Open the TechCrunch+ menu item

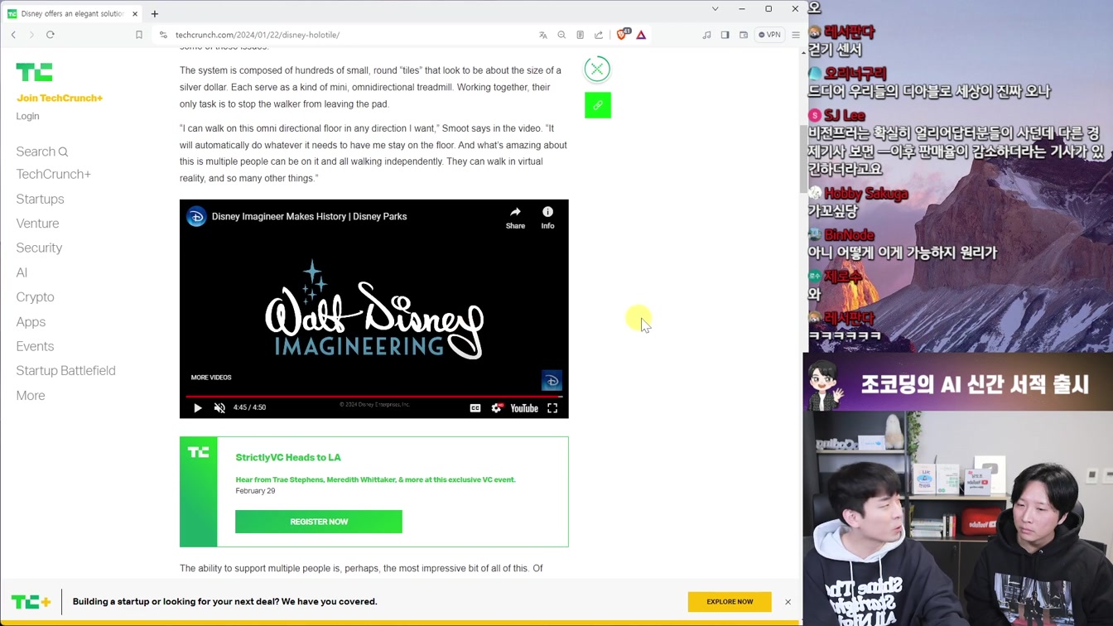[x=54, y=174]
